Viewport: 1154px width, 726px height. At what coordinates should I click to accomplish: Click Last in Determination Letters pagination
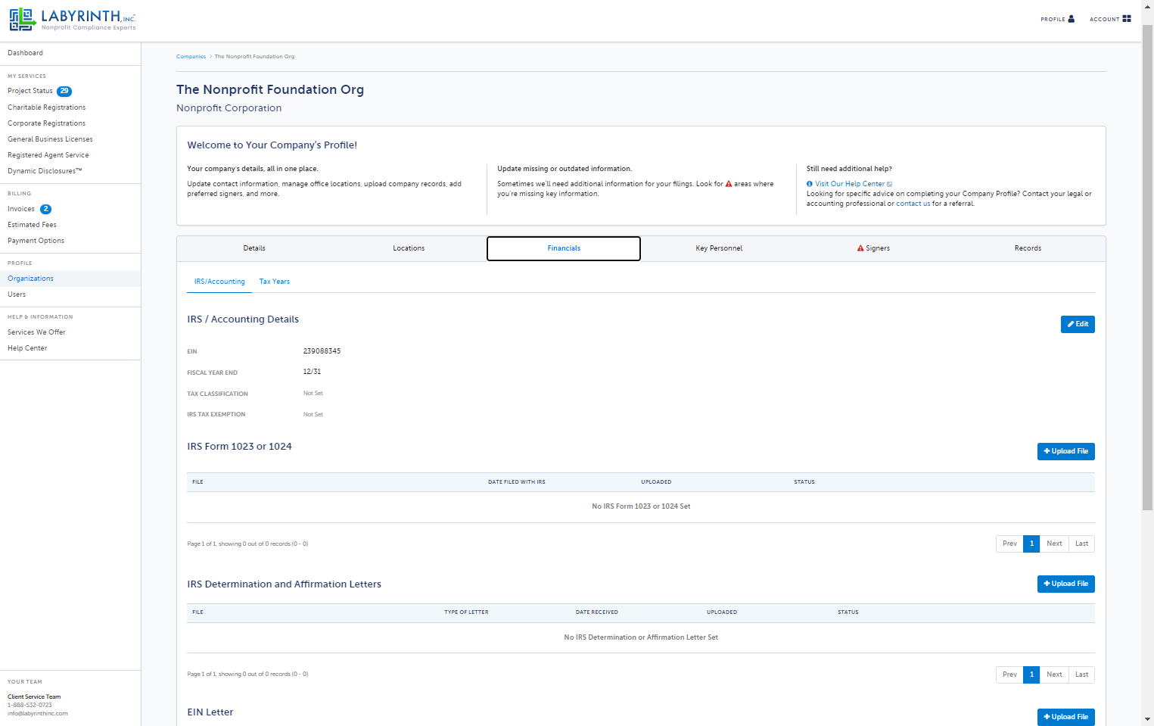(1081, 675)
